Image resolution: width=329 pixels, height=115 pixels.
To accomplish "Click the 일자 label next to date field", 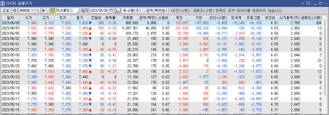I will coord(85,10).
